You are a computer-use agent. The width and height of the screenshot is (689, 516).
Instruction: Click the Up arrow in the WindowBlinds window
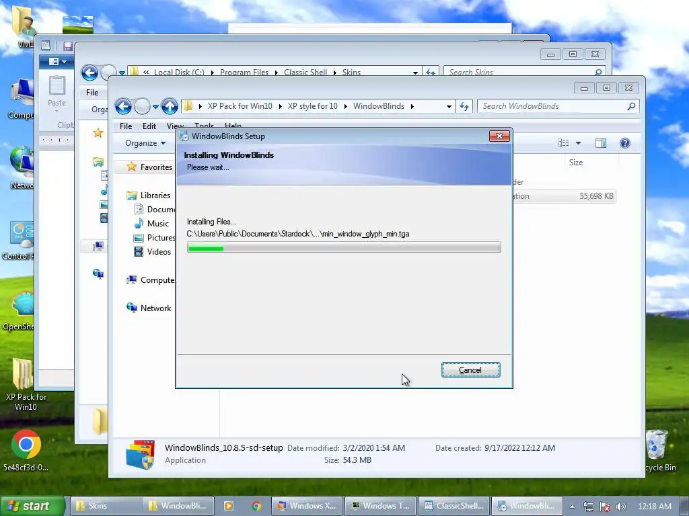click(x=170, y=106)
